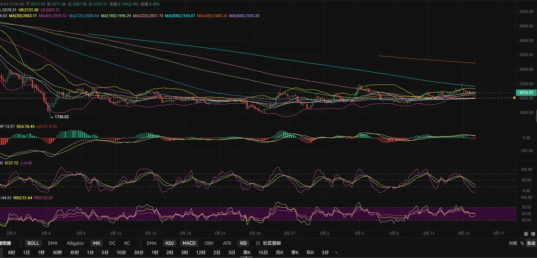Select the 1时 timeframe

pyautogui.click(x=155, y=253)
